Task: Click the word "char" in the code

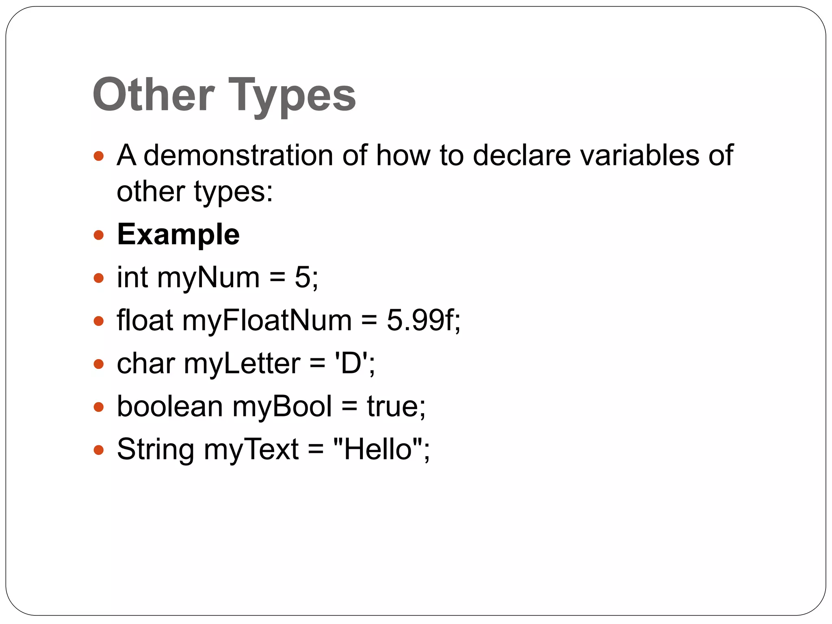Action: click(146, 363)
